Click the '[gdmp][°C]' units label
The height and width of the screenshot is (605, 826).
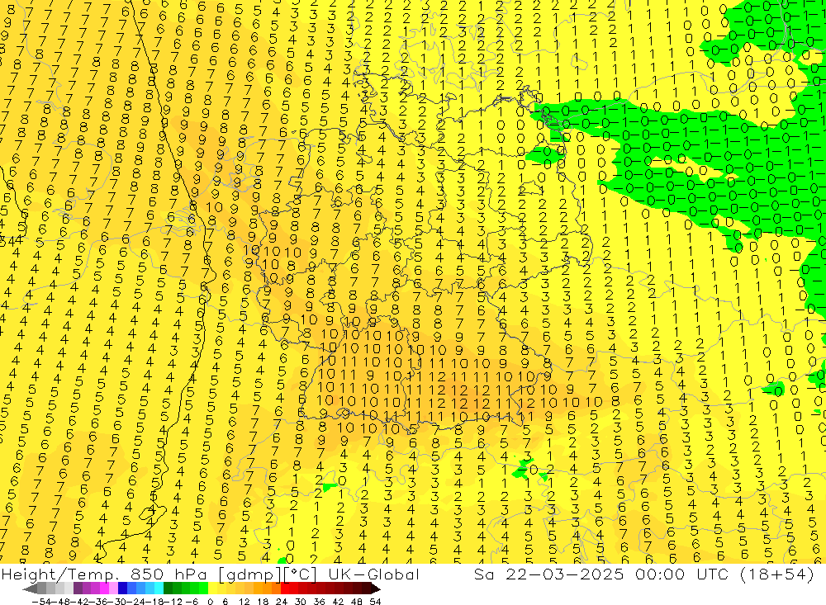(268, 574)
